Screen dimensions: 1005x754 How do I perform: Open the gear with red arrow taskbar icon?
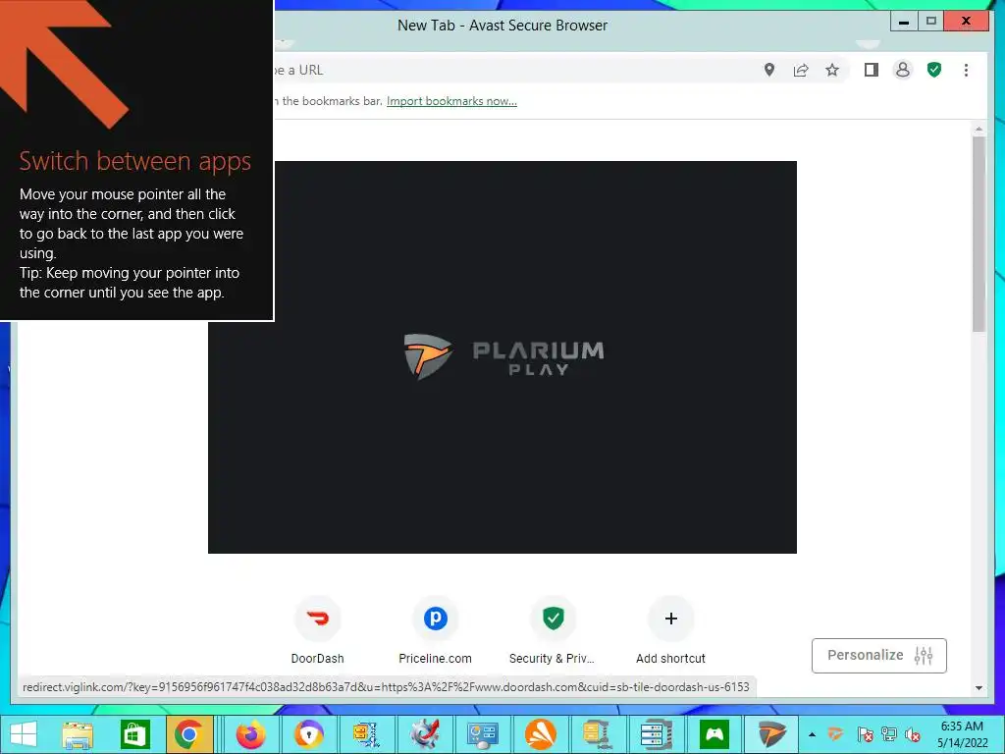click(x=424, y=734)
